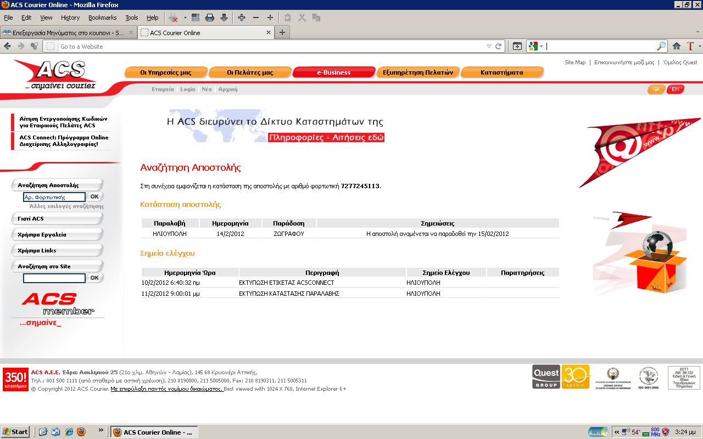Click the Copy icon in toolbar
This screenshot has width=703, height=439.
pos(316,18)
